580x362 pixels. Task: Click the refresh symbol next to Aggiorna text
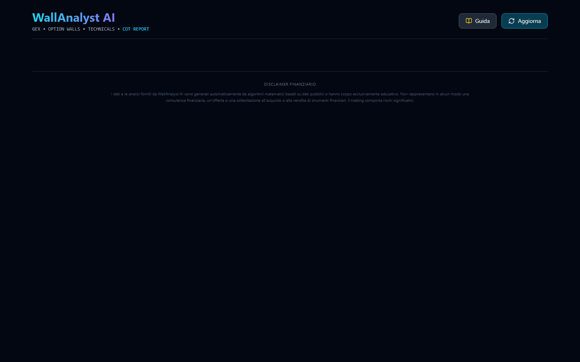tap(512, 21)
